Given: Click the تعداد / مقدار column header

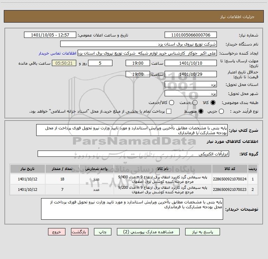Looking at the screenshot, I should pos(62,169).
